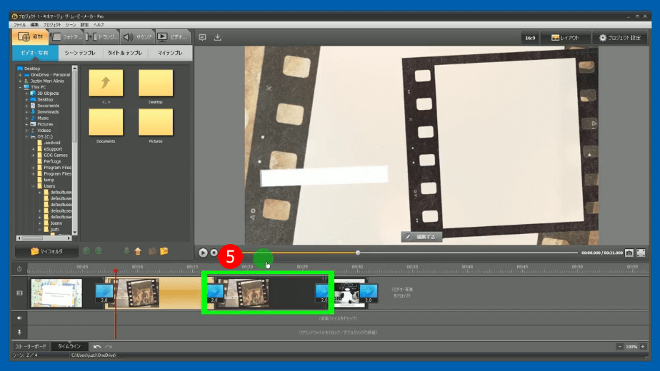660x371 pixels.
Task: Click the 編集する button on the preview
Action: (422, 236)
